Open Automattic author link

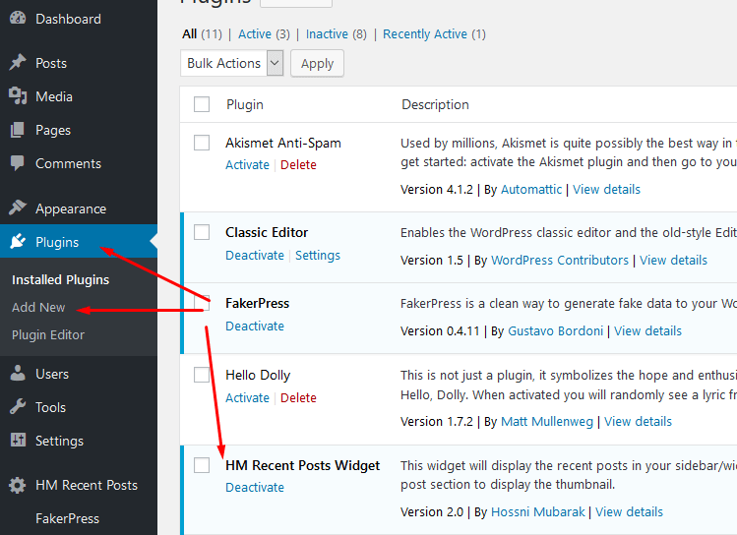click(x=531, y=189)
